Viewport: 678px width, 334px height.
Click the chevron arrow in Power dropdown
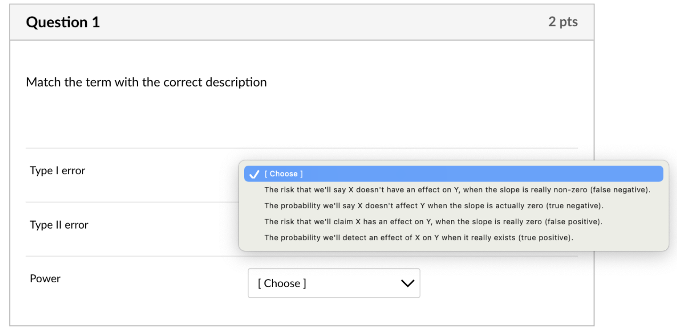click(407, 283)
